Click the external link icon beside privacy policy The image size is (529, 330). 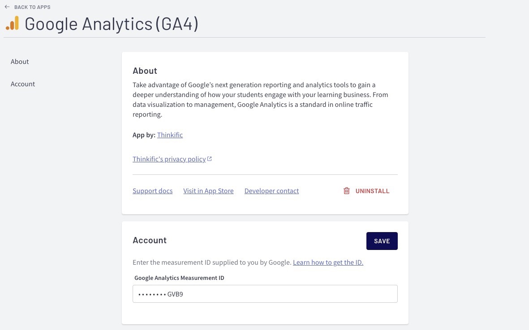pyautogui.click(x=210, y=159)
